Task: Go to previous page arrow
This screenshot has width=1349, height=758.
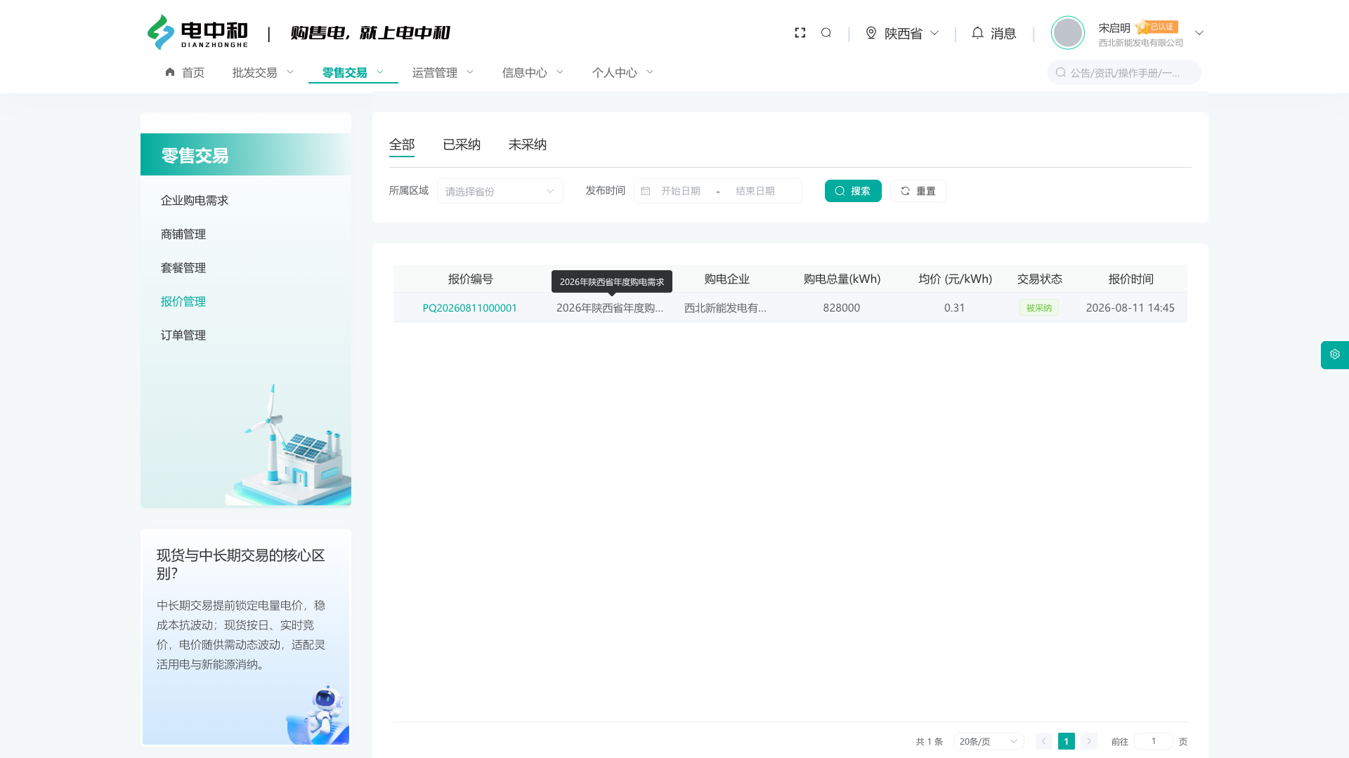Action: point(1044,741)
